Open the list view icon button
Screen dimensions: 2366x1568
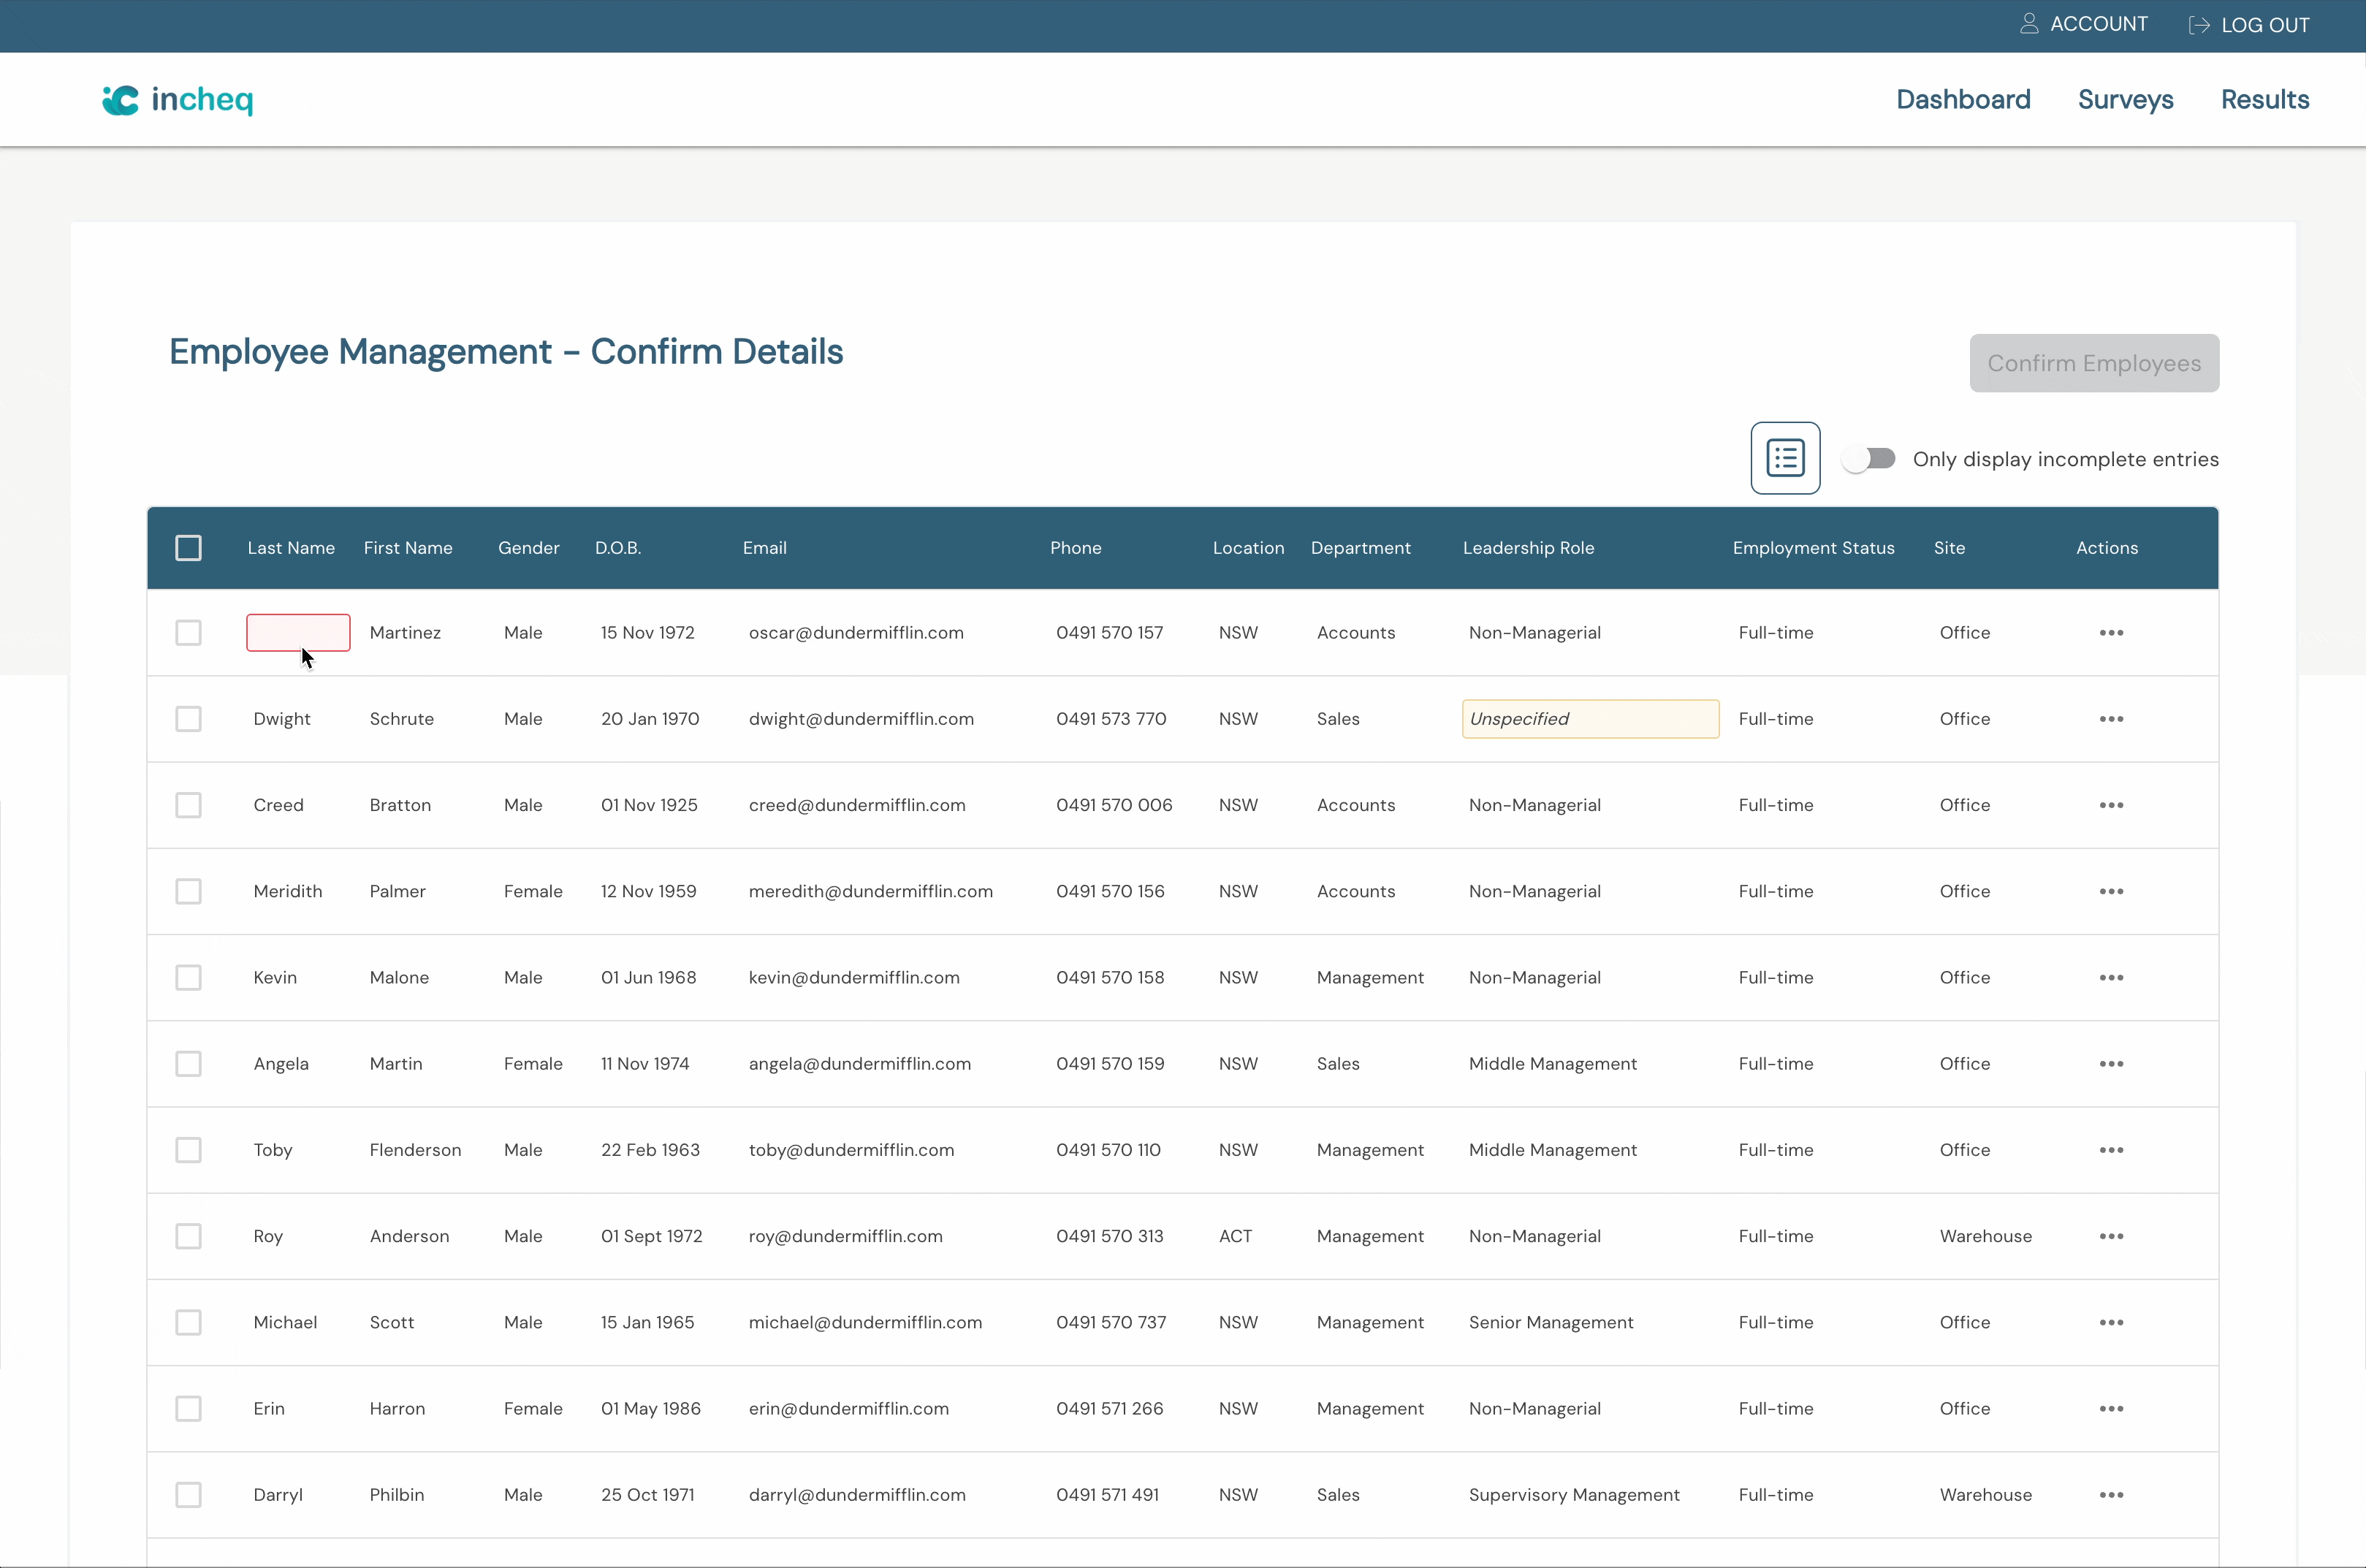point(1785,458)
